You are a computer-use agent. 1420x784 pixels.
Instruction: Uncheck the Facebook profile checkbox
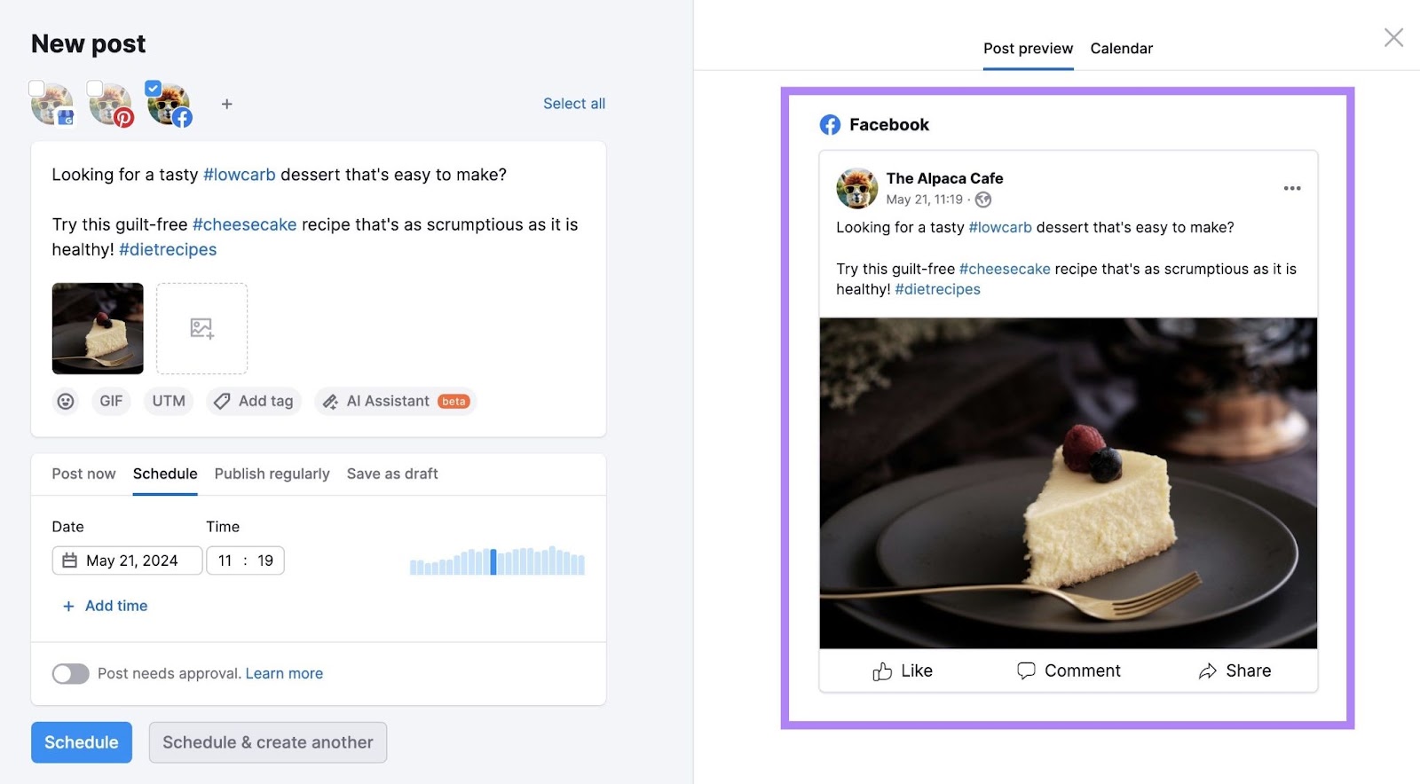(x=153, y=89)
